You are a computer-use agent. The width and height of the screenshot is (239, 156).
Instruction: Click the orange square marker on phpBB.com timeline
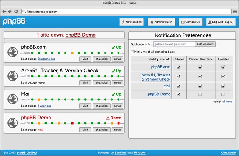[72, 53]
